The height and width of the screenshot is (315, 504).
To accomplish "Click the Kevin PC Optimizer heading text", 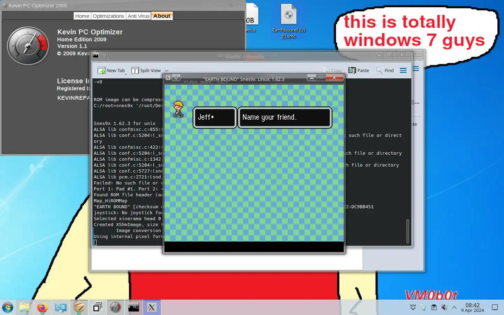I will tap(90, 32).
